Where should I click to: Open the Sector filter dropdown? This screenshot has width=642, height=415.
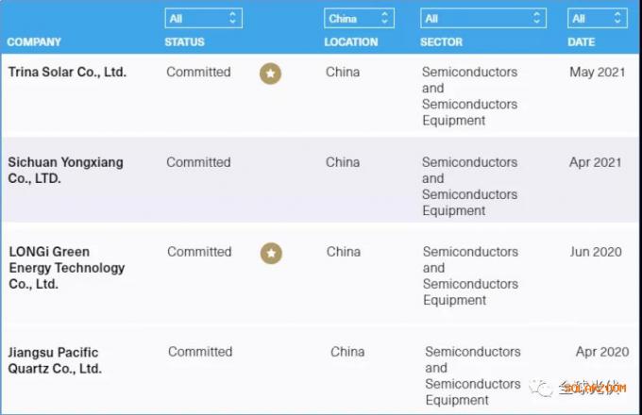click(482, 18)
